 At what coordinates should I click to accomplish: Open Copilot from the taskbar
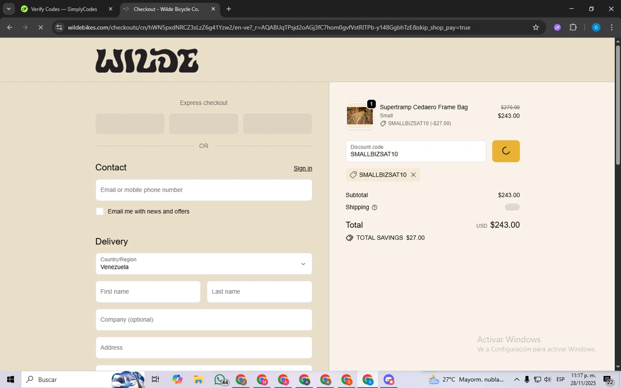(177, 379)
